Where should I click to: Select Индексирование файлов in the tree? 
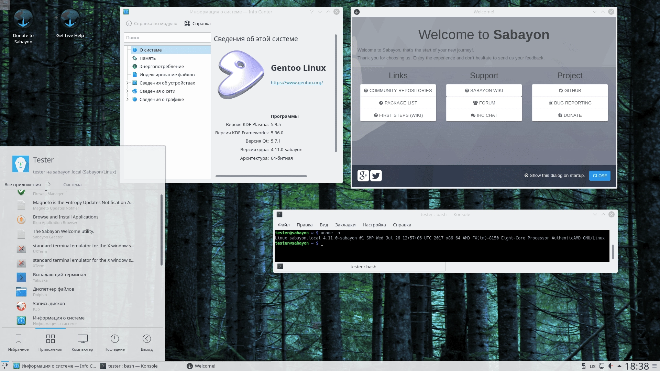170,75
